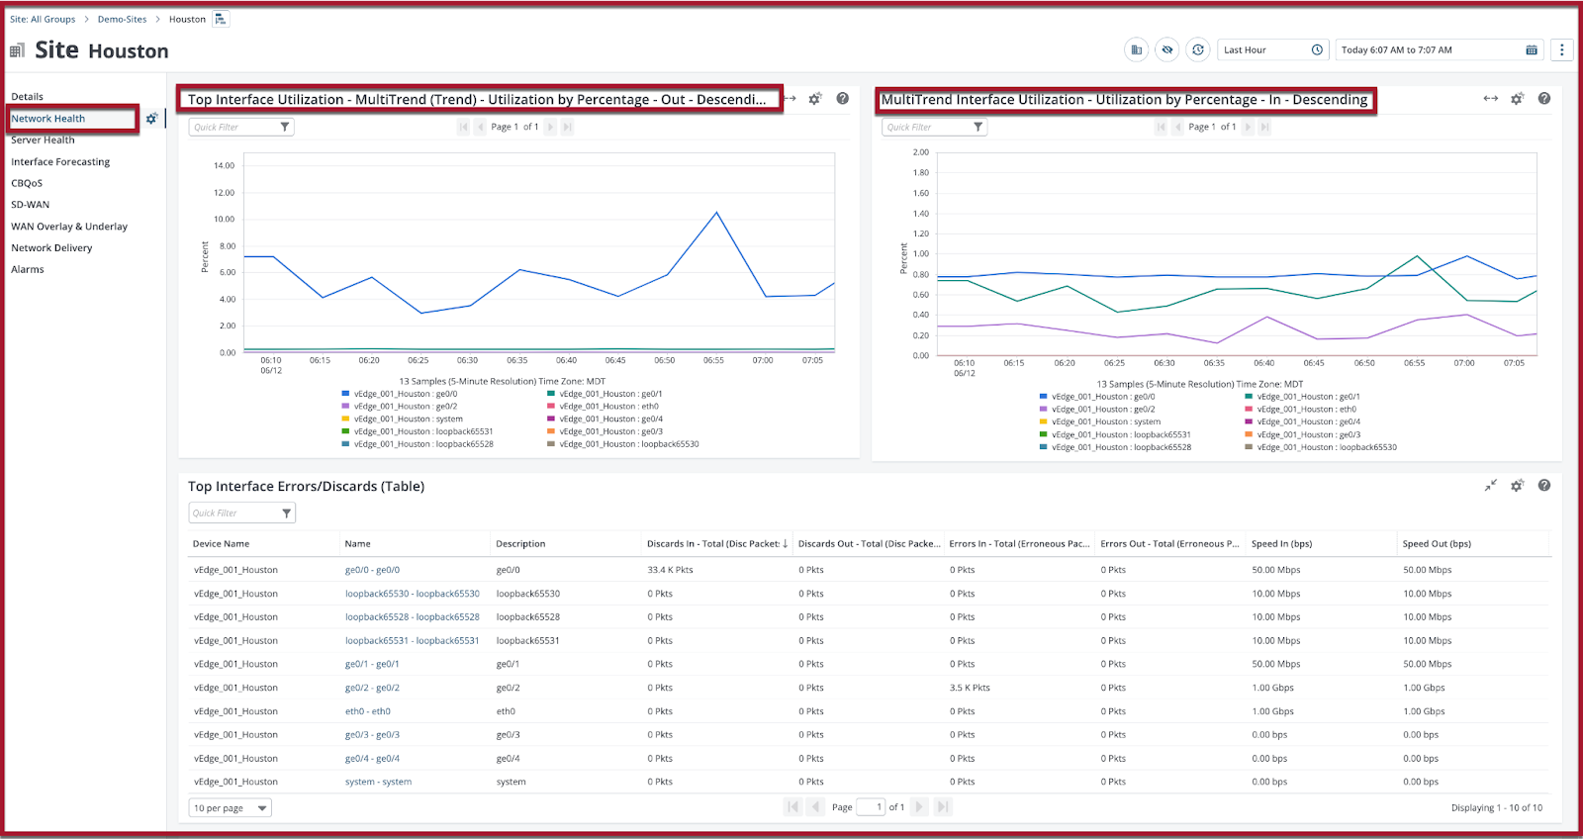Click the site hierarchy icon next to Houston
The height and width of the screenshot is (839, 1583).
pyautogui.click(x=221, y=19)
